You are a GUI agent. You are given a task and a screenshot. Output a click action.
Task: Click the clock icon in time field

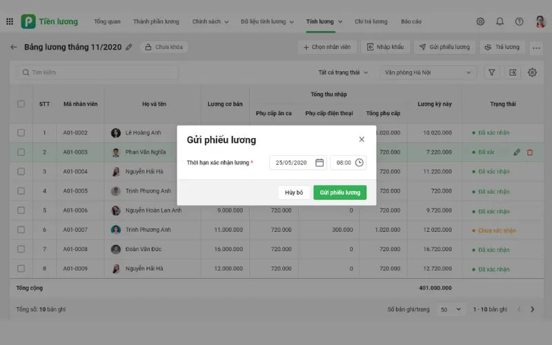point(359,163)
